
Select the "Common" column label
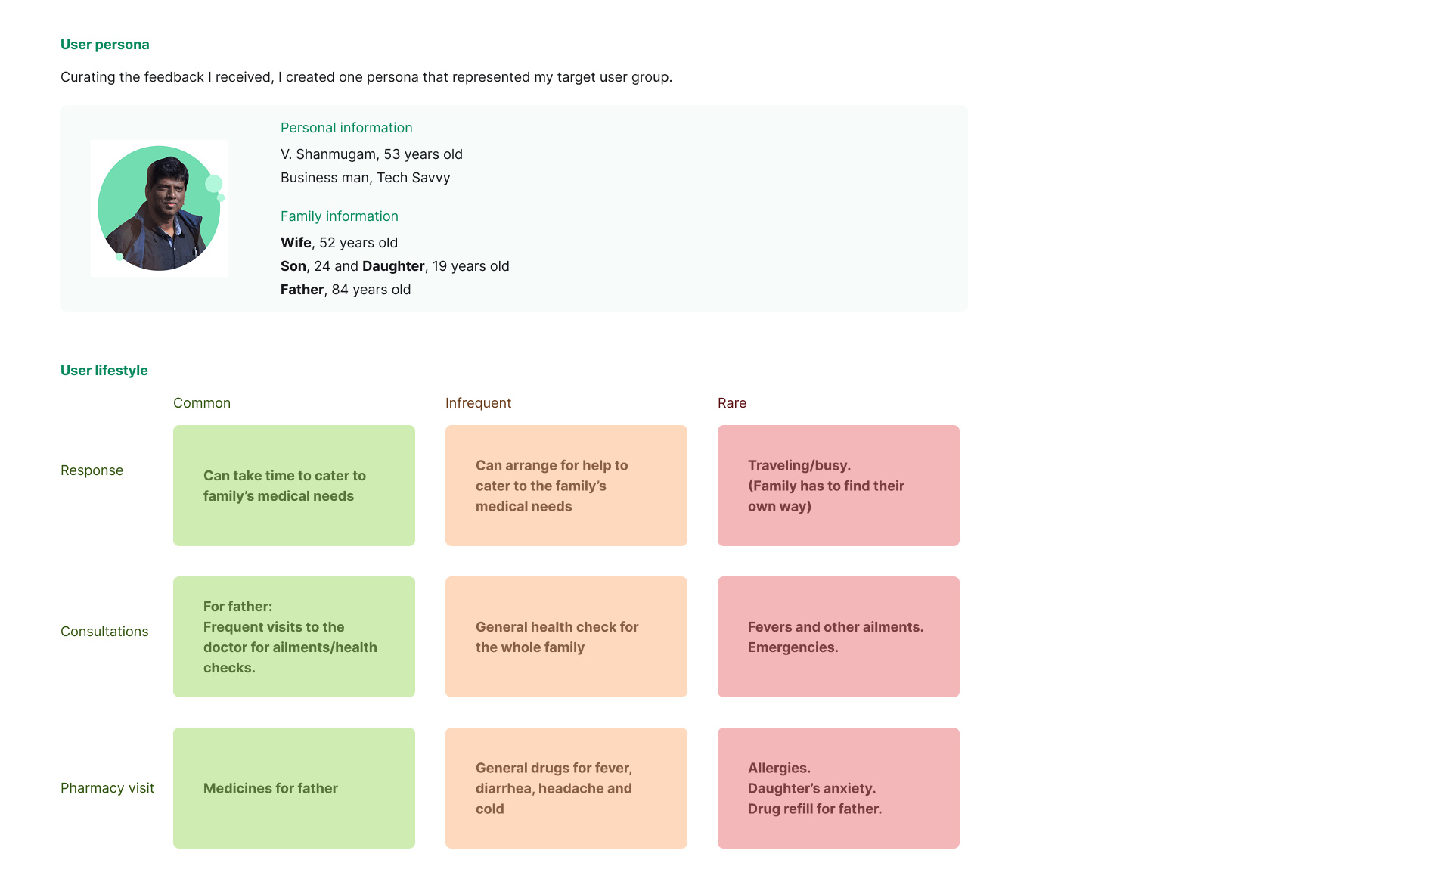pos(202,403)
